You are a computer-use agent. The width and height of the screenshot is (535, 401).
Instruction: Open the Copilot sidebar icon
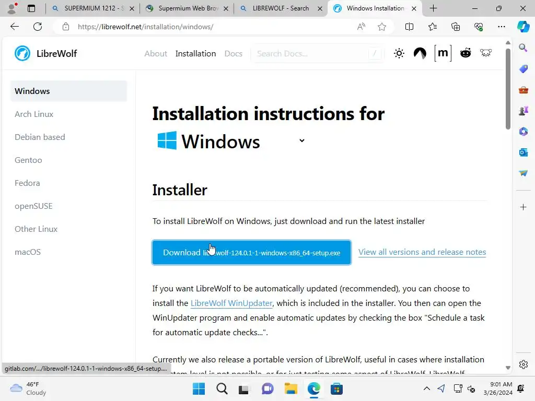[x=523, y=27]
